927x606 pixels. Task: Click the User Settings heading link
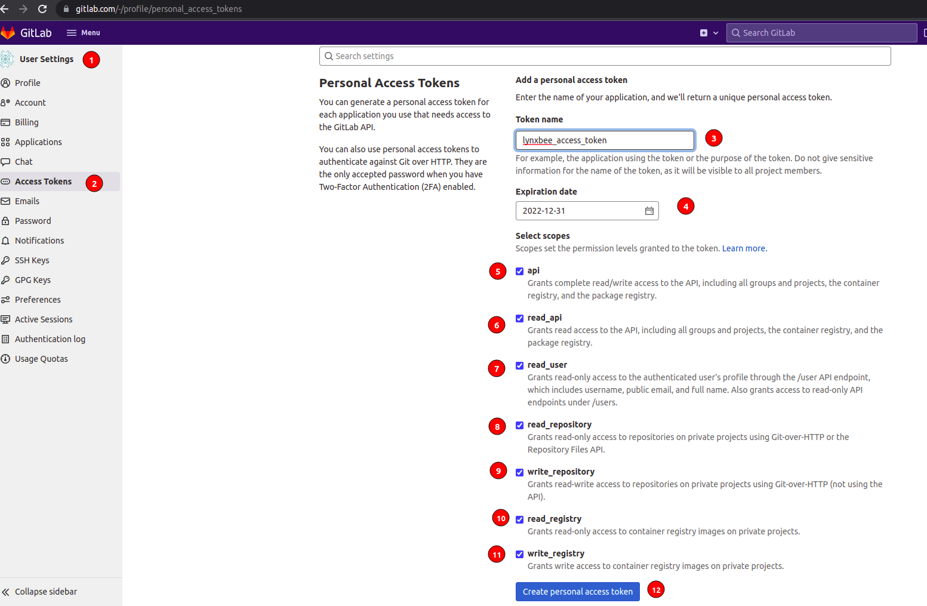pyautogui.click(x=47, y=59)
